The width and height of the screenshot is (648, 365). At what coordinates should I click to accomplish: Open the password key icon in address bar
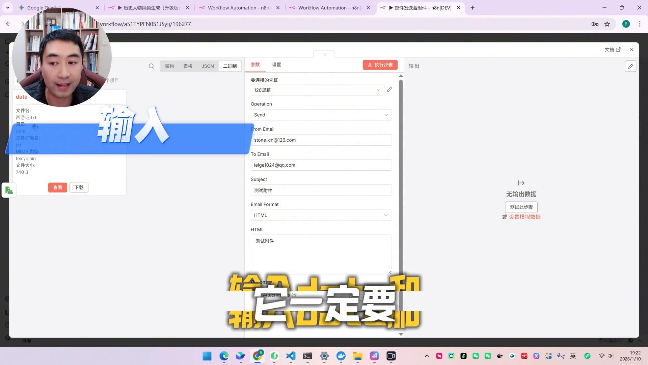click(595, 24)
